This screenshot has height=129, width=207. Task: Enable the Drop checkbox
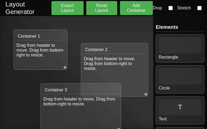[x=171, y=8]
